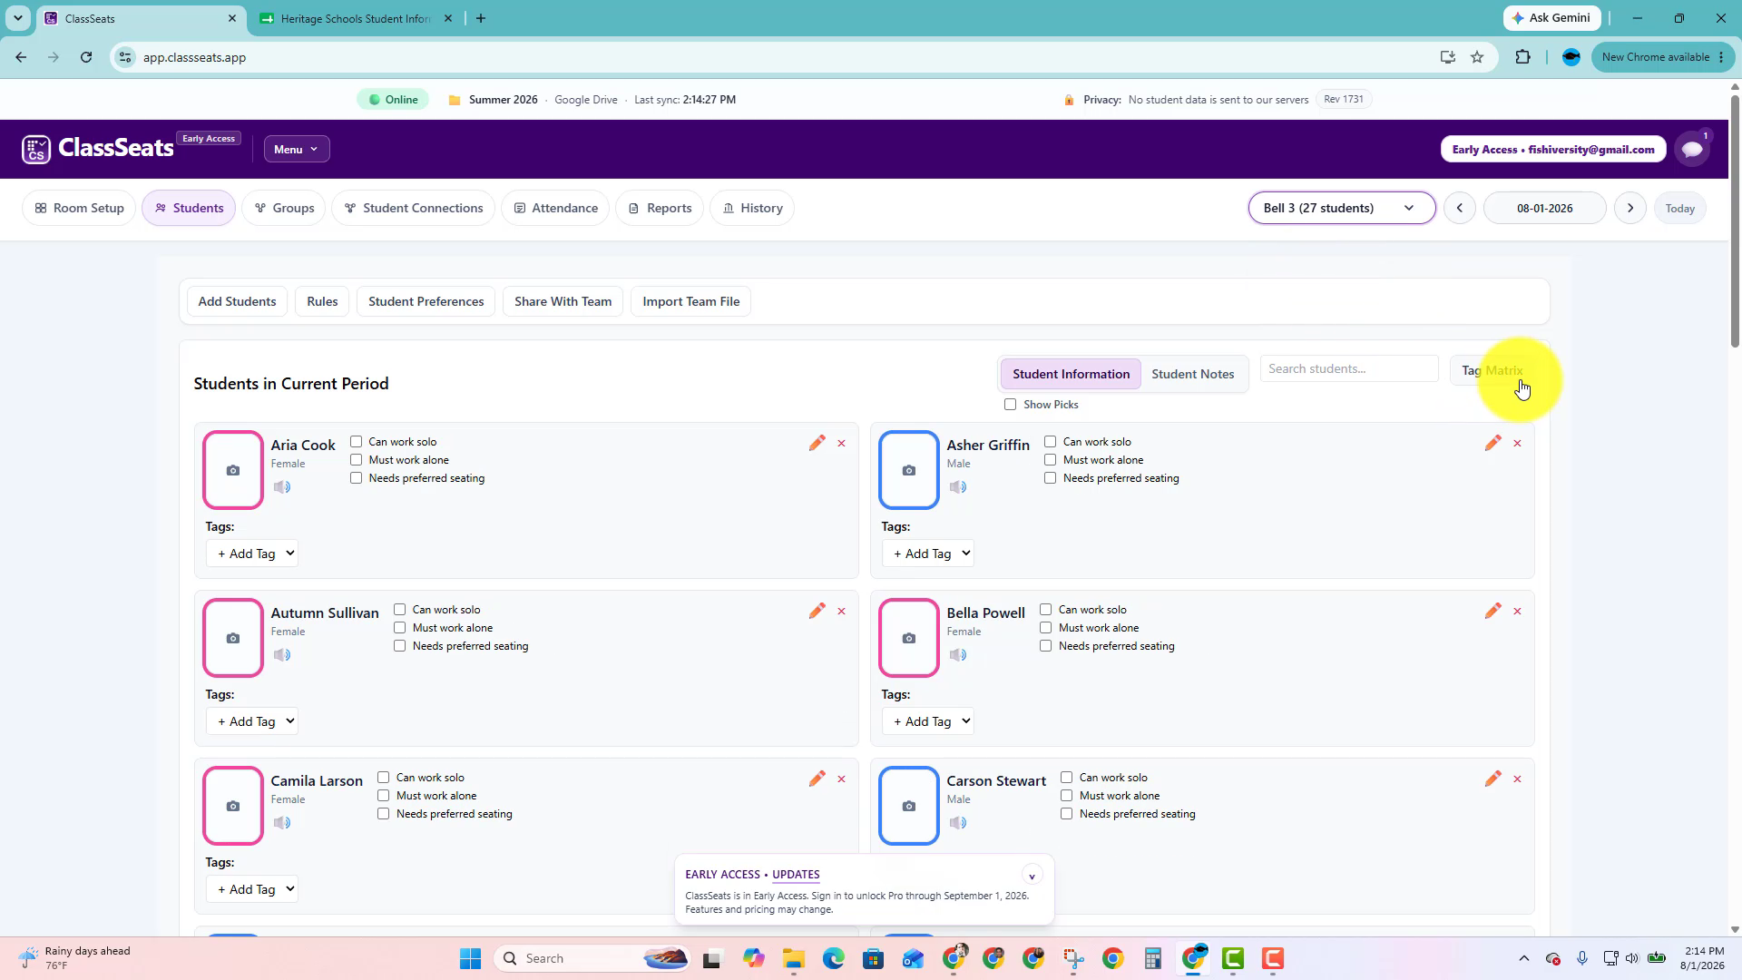
Task: Open the Bell 3 (27 students) dropdown
Action: [x=1341, y=208]
